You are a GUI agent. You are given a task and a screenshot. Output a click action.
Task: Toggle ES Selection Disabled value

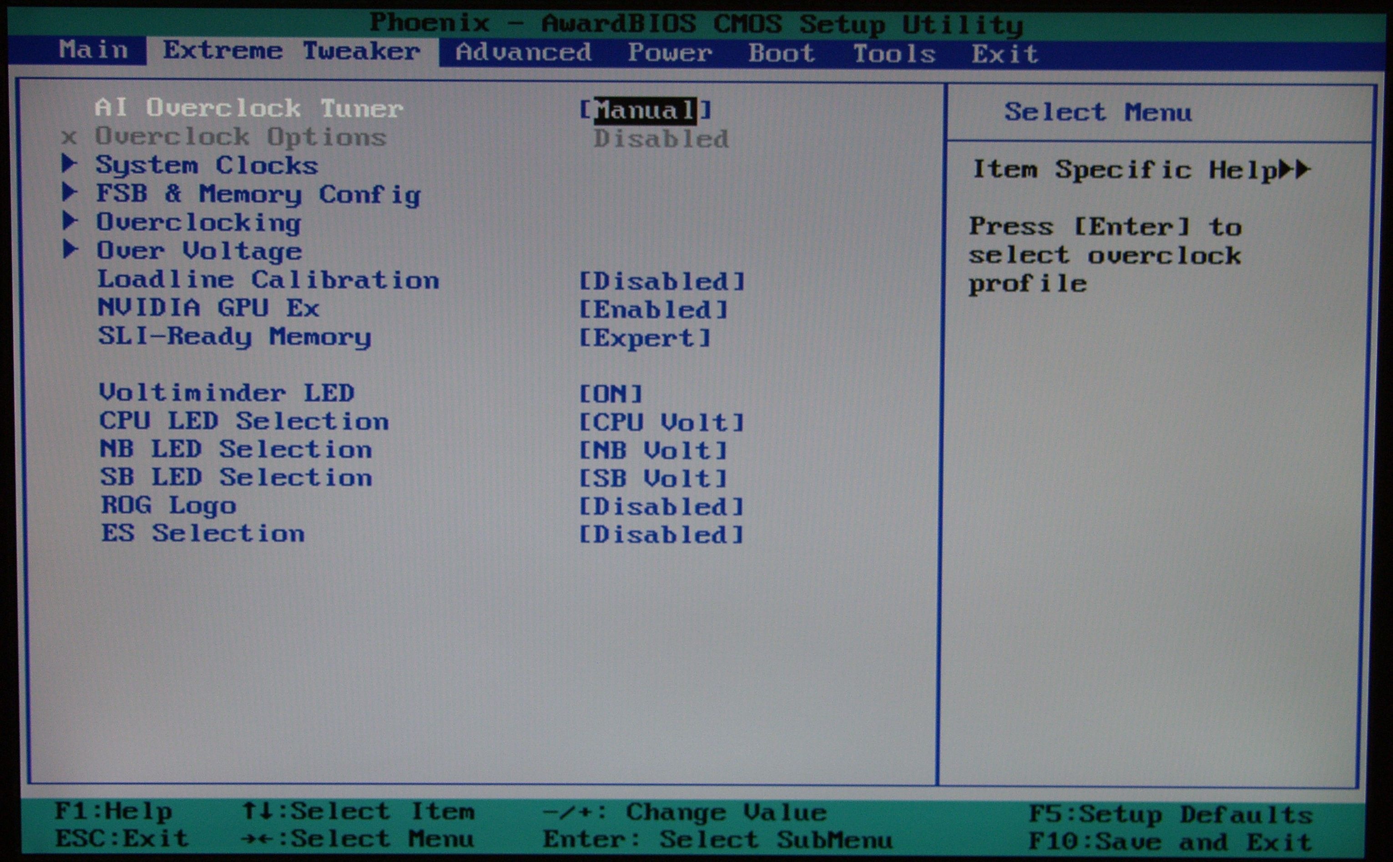coord(661,535)
